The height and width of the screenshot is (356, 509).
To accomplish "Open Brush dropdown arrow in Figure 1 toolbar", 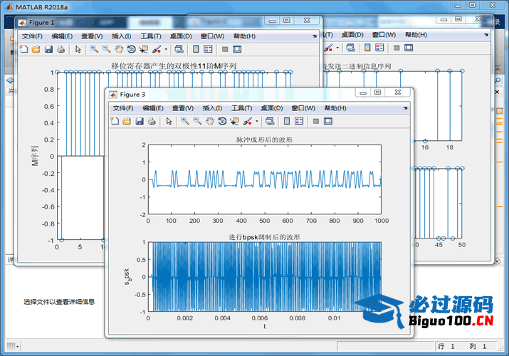I will [x=166, y=49].
